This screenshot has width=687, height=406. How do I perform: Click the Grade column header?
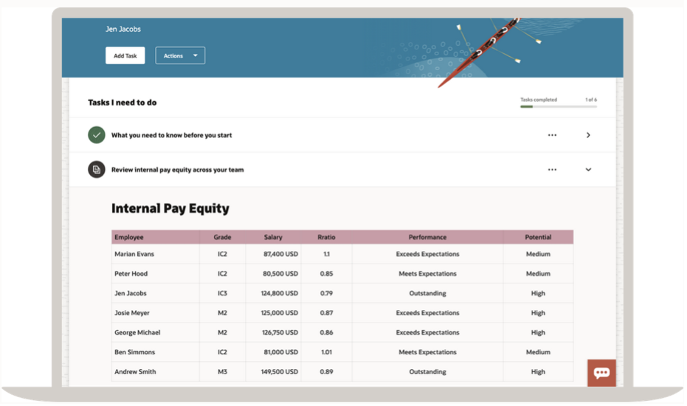[x=222, y=237]
